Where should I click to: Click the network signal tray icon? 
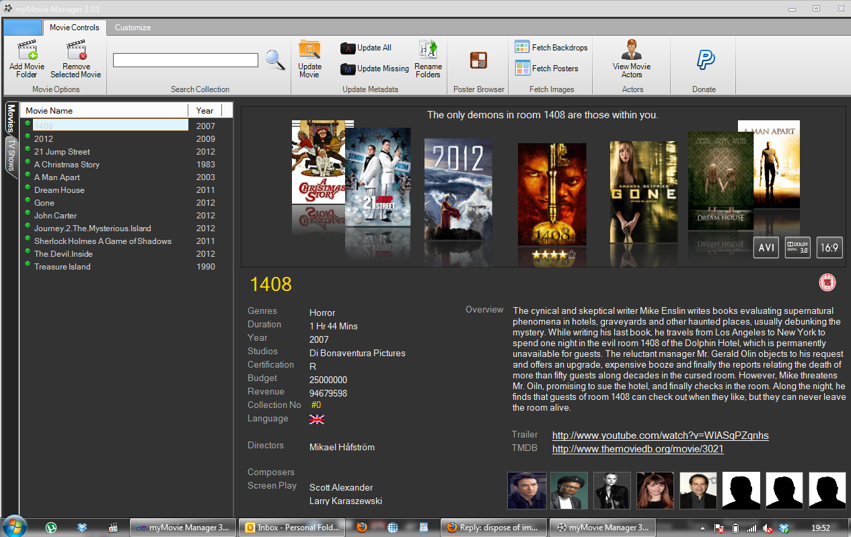[x=751, y=528]
